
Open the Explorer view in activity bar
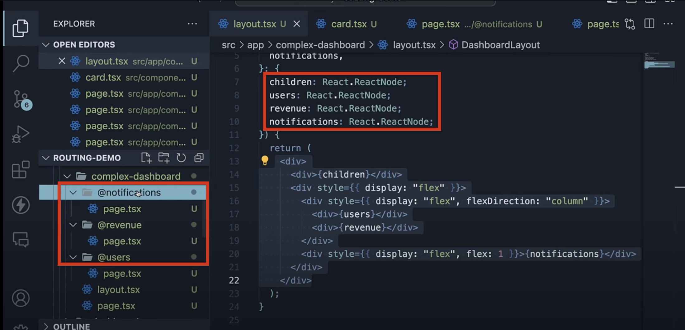click(21, 28)
